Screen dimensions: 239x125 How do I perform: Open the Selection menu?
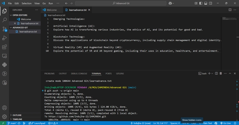(27, 3)
